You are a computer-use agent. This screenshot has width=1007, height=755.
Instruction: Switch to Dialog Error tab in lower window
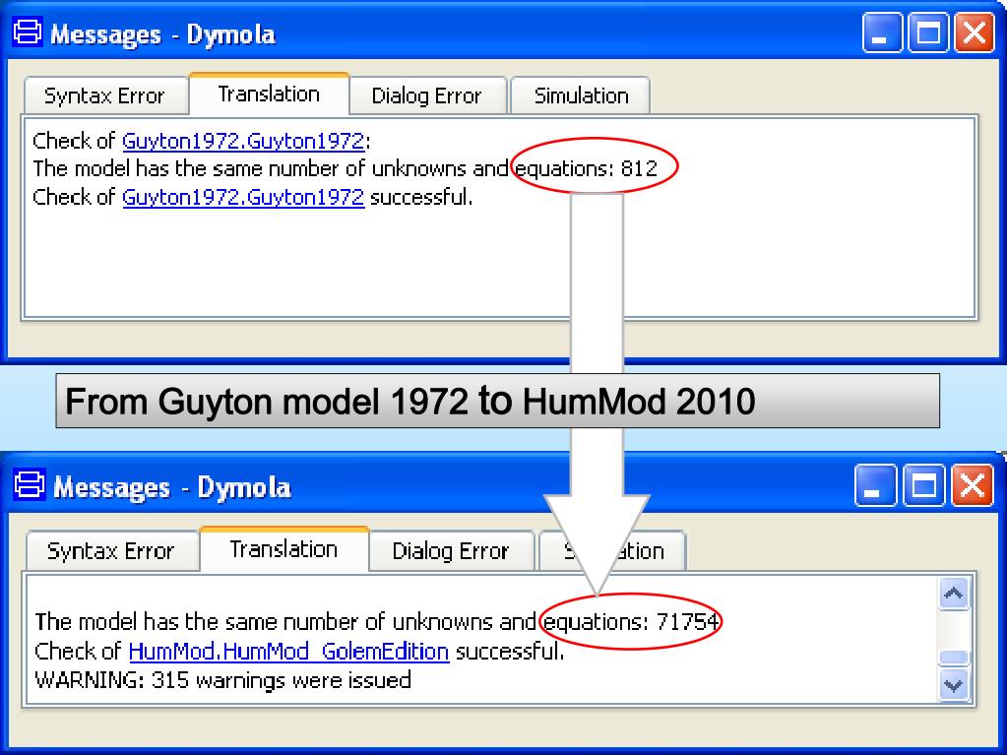(451, 551)
